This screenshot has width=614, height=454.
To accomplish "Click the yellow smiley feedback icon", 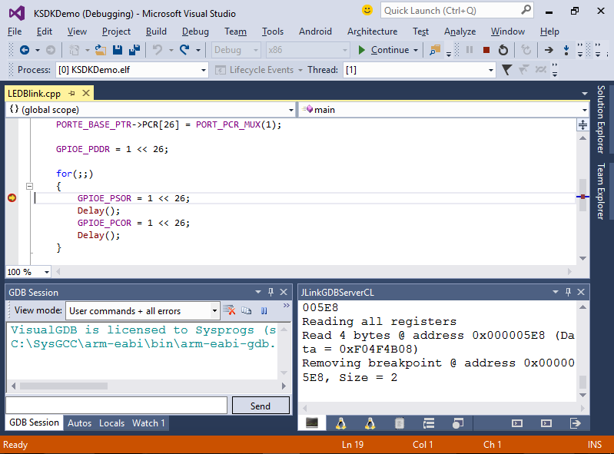I will (367, 10).
